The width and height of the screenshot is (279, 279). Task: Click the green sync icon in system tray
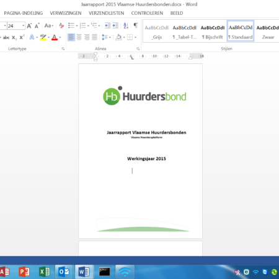274,272
